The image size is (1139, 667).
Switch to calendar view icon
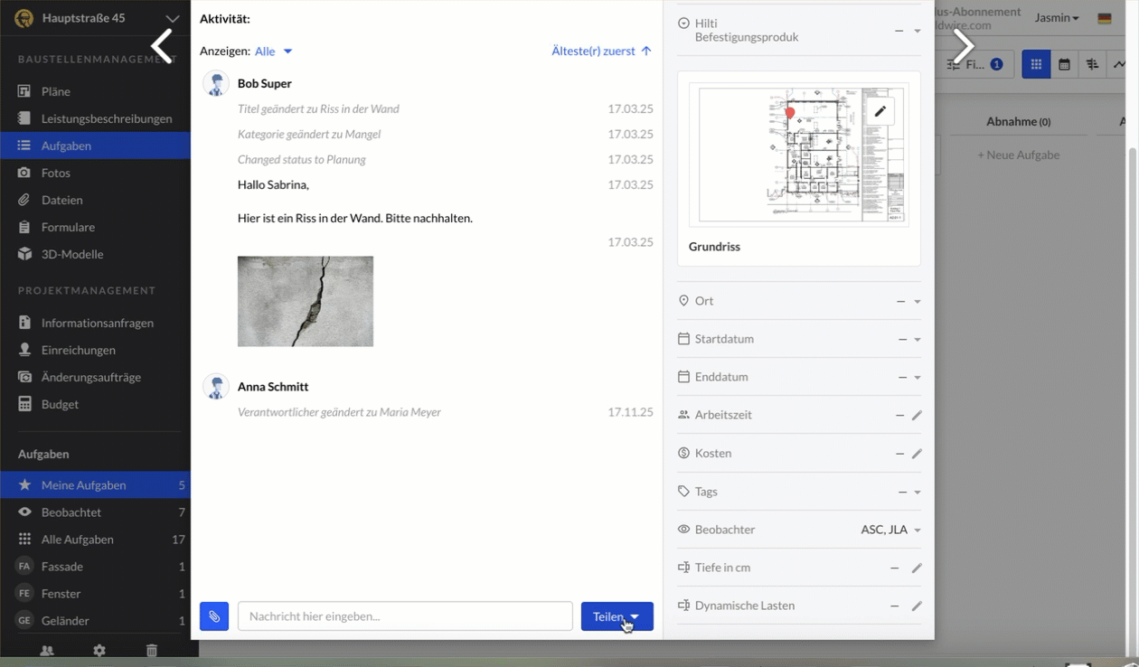coord(1064,65)
